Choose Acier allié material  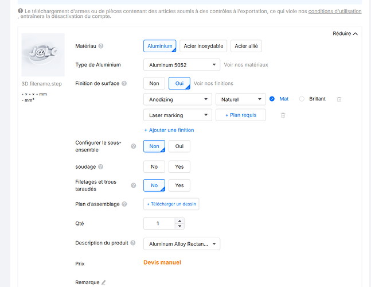coord(247,46)
